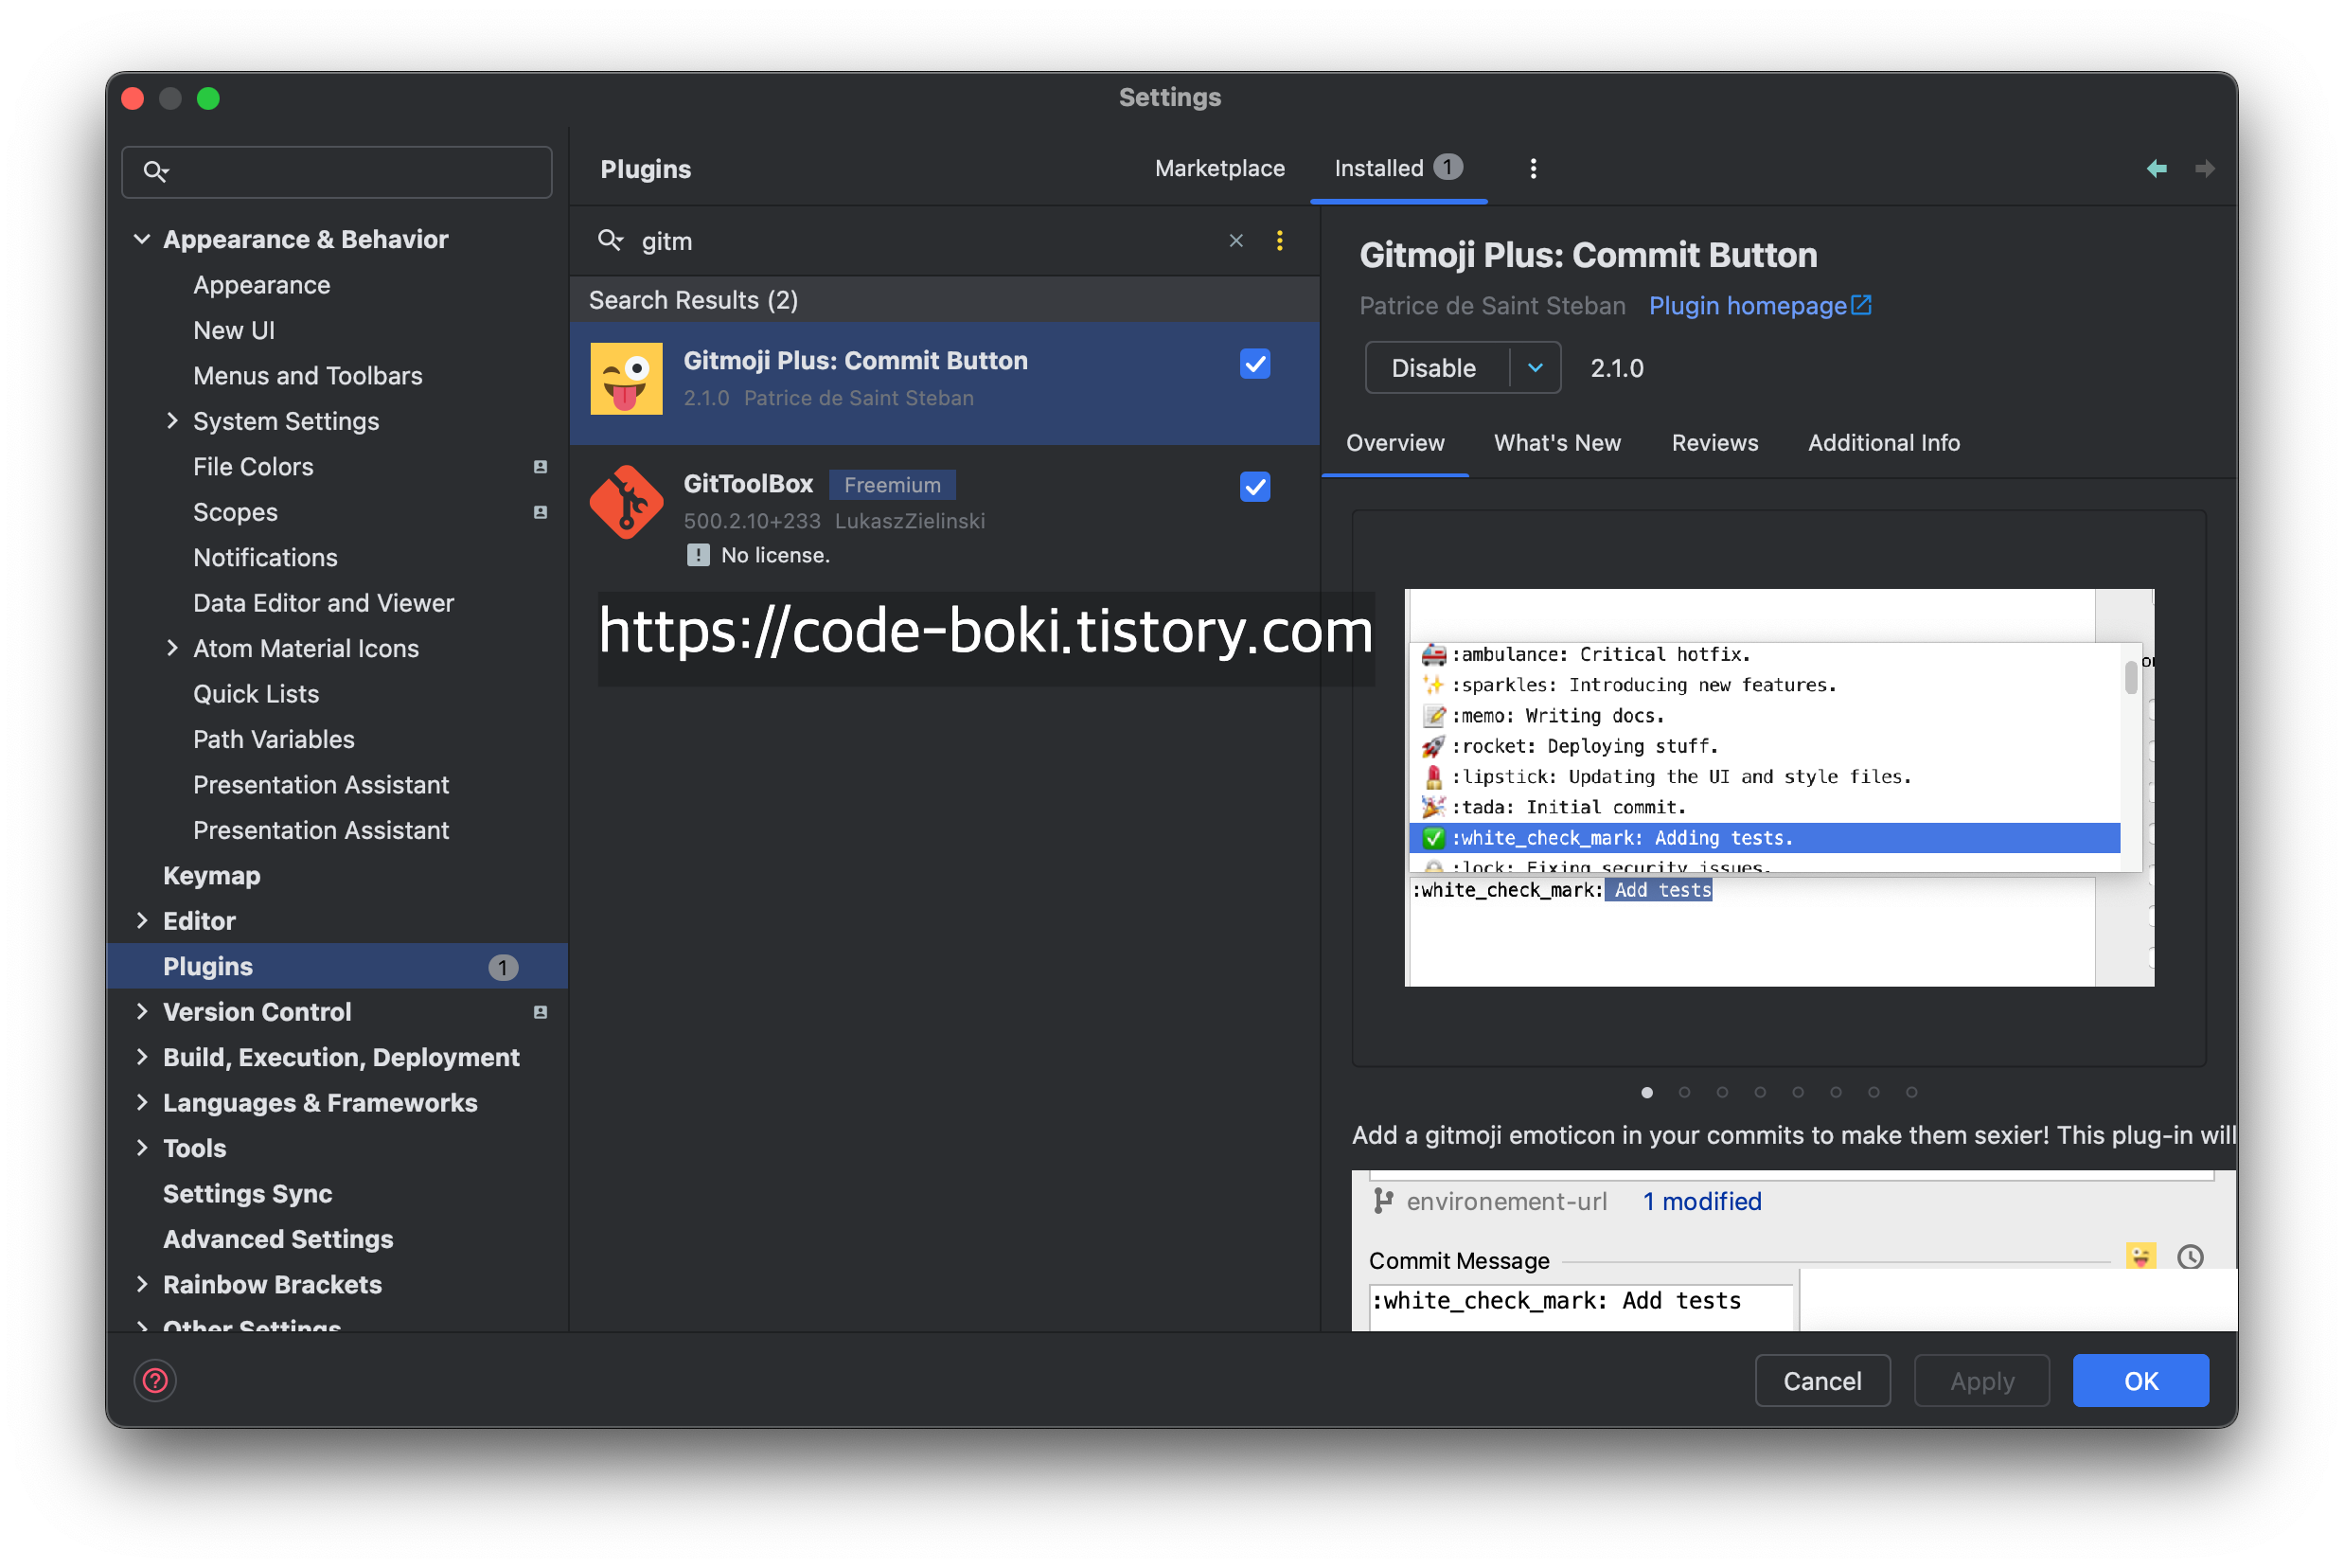Uncheck the Gitmoji Plus plugin checkbox
The height and width of the screenshot is (1568, 2344).
1254,364
